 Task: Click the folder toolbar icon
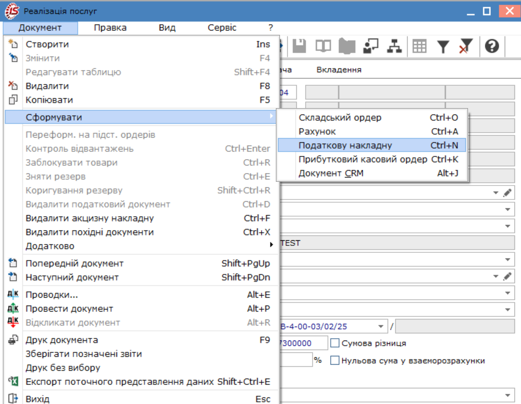(x=347, y=46)
